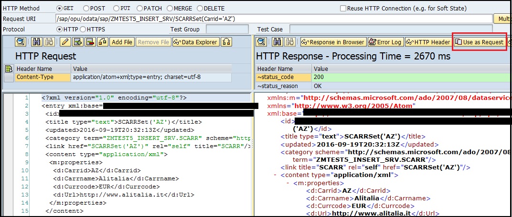
Task: Click the Find Next binoculars in the HTTP Request toolbar
Action: tap(49, 42)
